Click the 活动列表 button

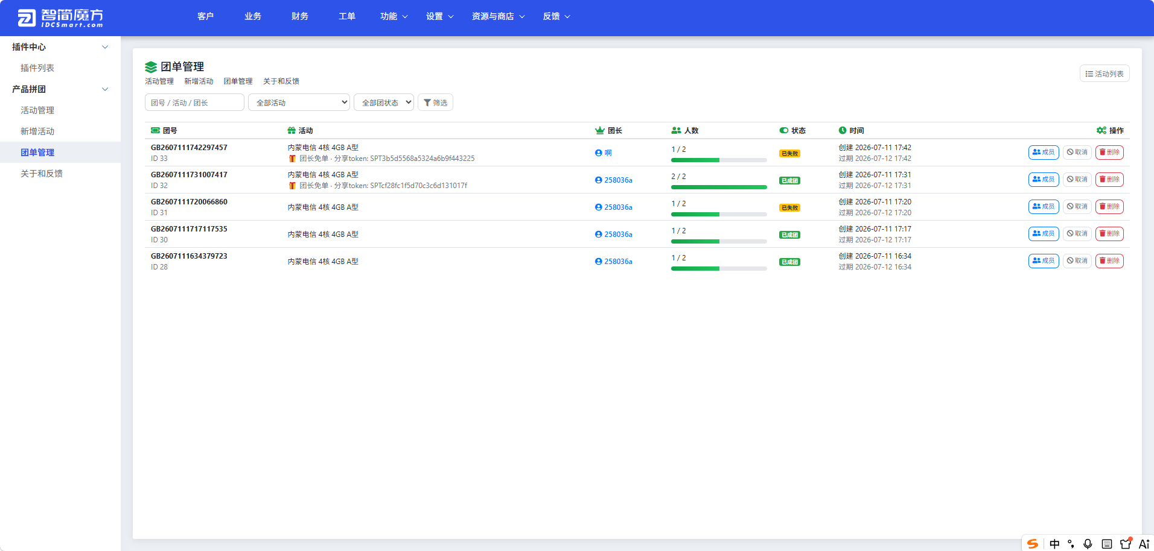pyautogui.click(x=1105, y=74)
